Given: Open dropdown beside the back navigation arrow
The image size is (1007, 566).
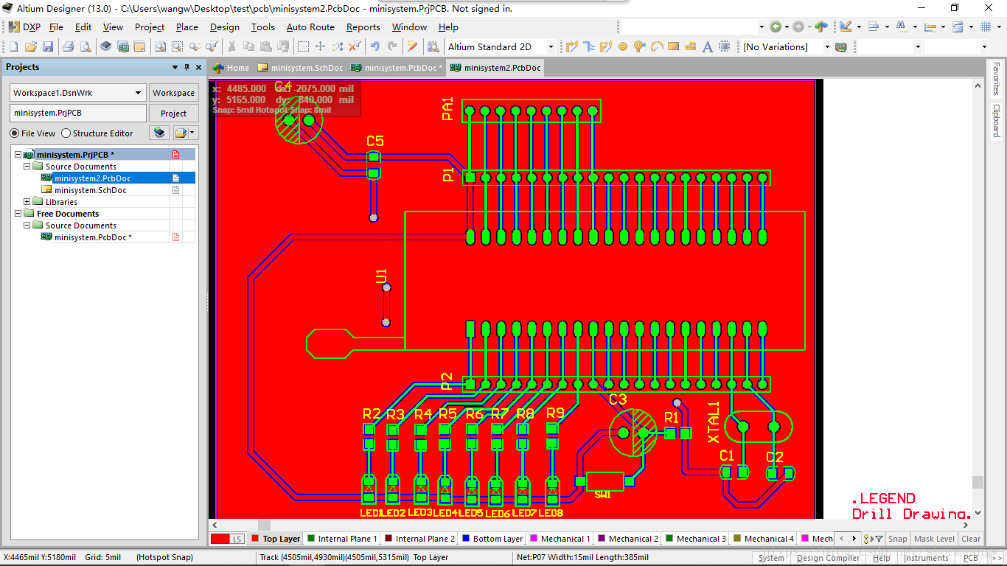Looking at the screenshot, I should [786, 27].
